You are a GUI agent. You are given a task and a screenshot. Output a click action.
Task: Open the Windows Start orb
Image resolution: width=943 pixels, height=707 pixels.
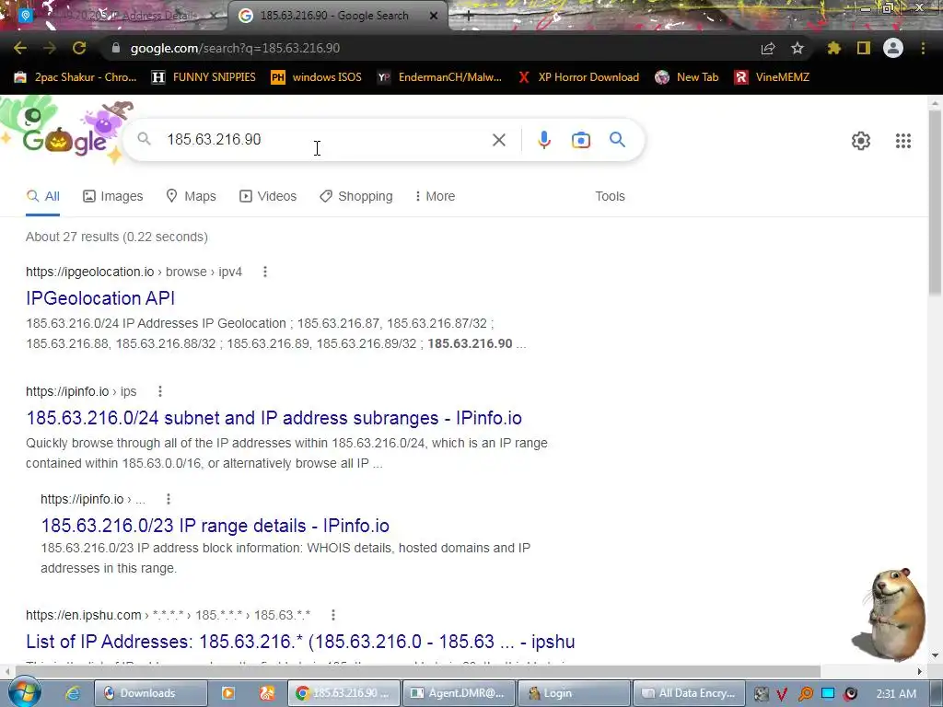coord(24,692)
